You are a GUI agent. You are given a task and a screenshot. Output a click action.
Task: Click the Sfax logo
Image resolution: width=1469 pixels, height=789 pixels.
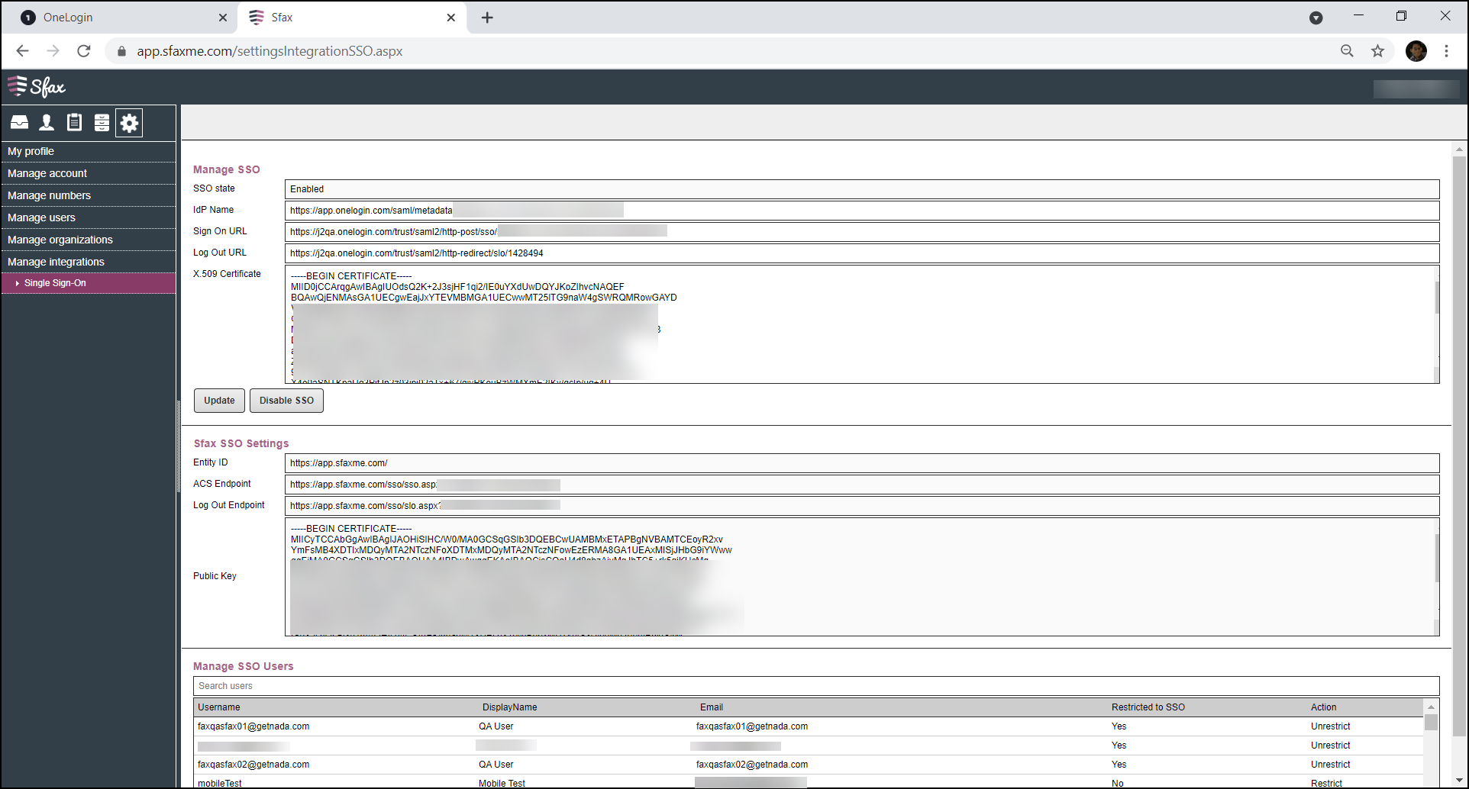[37, 87]
